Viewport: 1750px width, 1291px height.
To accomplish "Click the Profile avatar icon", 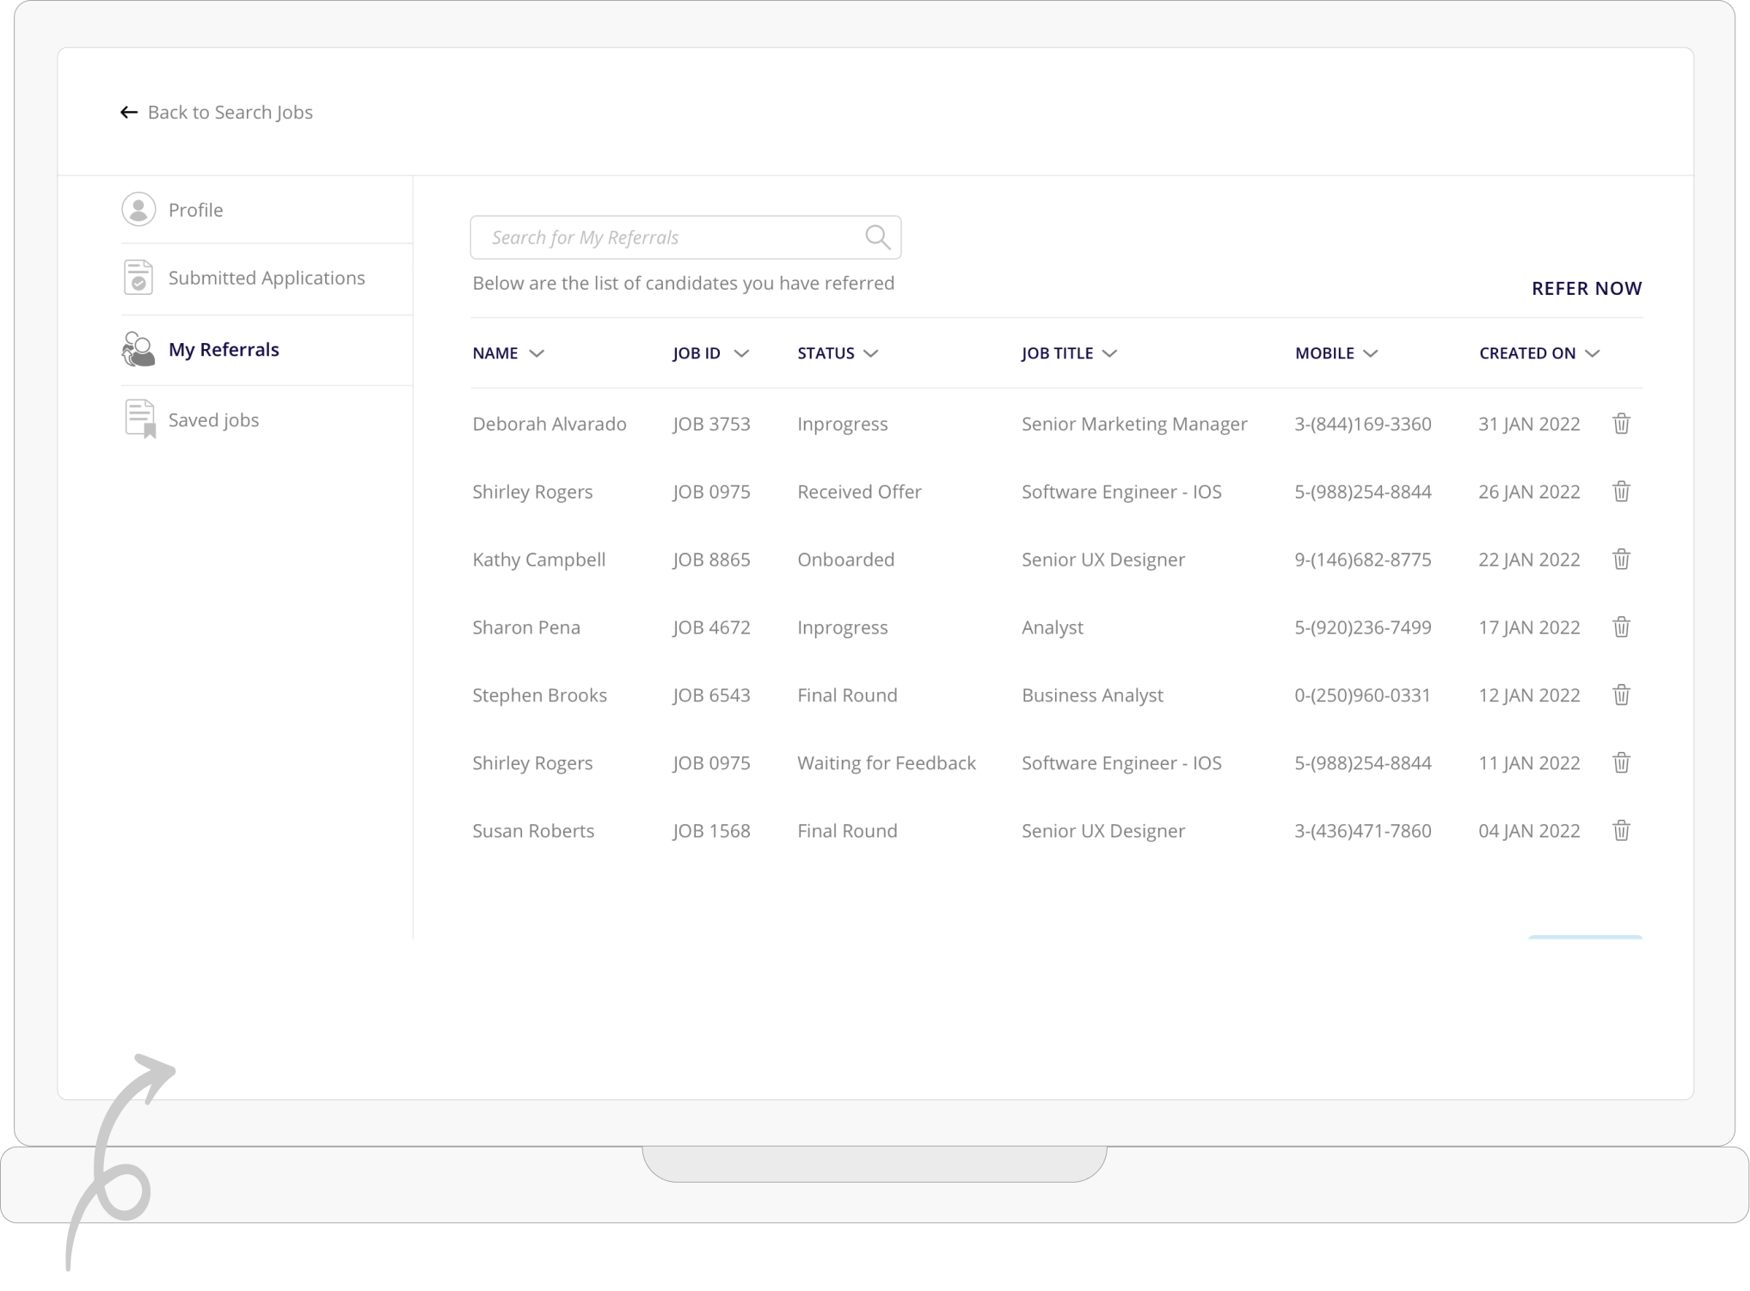I will click(x=138, y=210).
